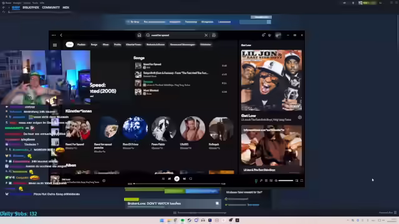This screenshot has width=399, height=224.
Task: Open Spotify from the taskbar
Action: 183,220
